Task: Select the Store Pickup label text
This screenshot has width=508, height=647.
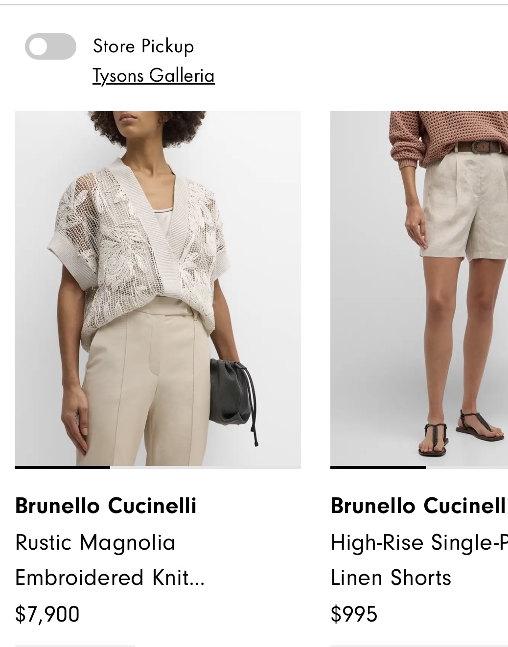Action: pyautogui.click(x=143, y=46)
